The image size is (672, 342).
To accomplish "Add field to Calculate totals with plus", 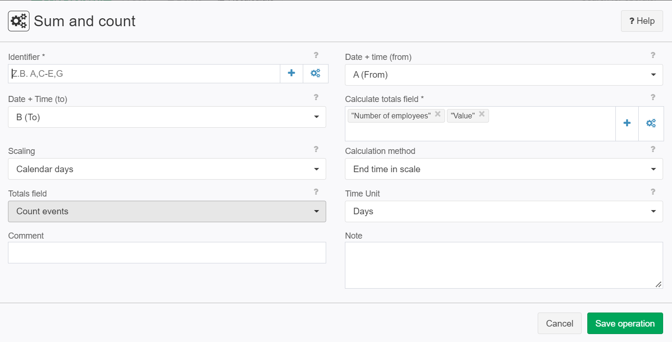I will coord(627,124).
